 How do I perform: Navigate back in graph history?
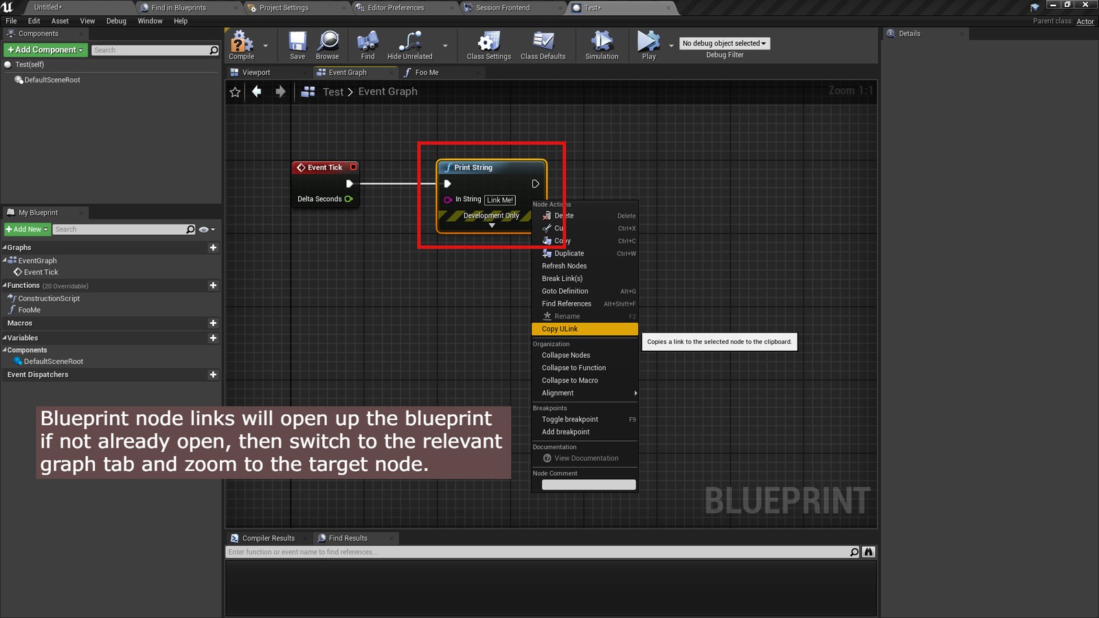(x=257, y=91)
